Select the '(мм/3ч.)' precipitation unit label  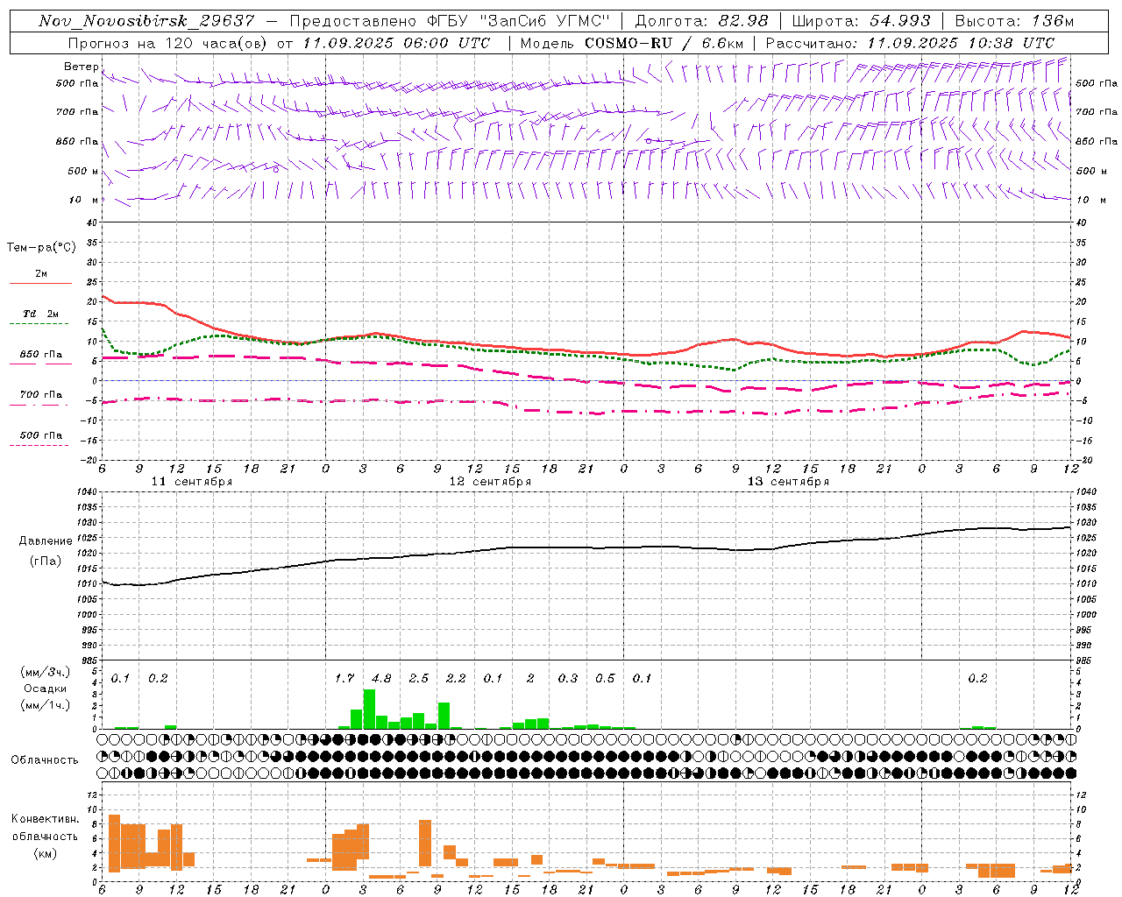click(x=46, y=673)
